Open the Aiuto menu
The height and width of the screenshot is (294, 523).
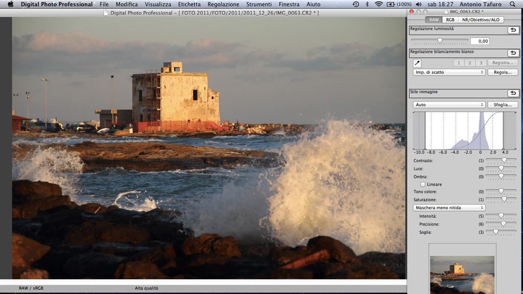tap(313, 4)
